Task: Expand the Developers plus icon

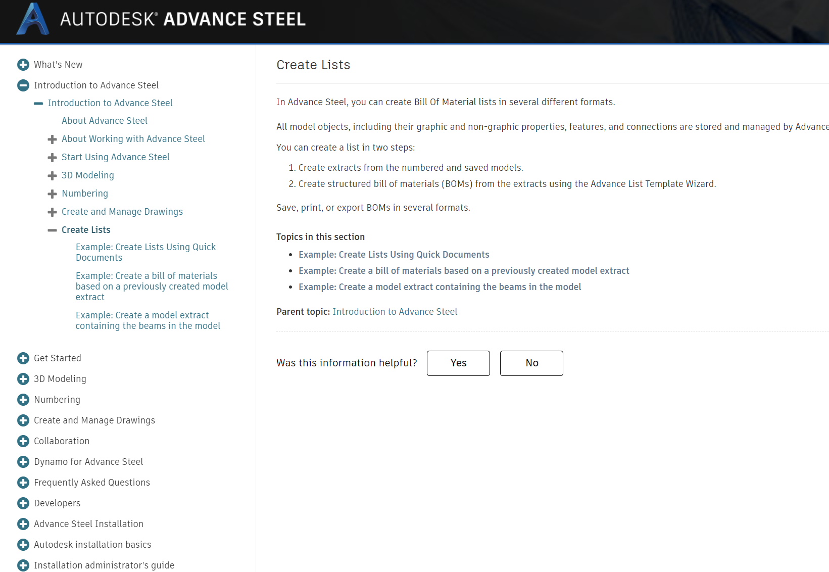Action: (23, 503)
